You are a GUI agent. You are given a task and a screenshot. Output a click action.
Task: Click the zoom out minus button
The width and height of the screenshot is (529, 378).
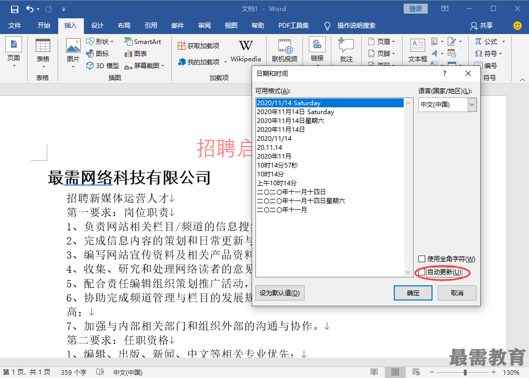tap(432, 372)
